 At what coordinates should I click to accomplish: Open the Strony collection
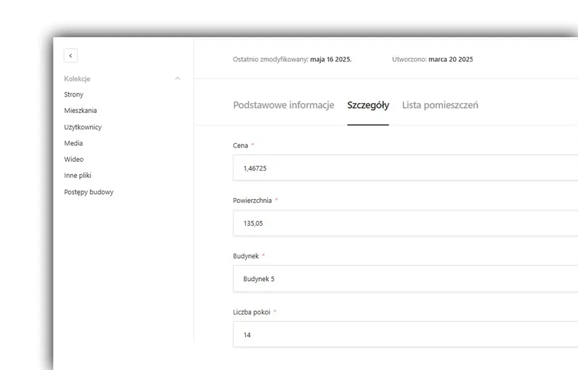click(x=74, y=94)
